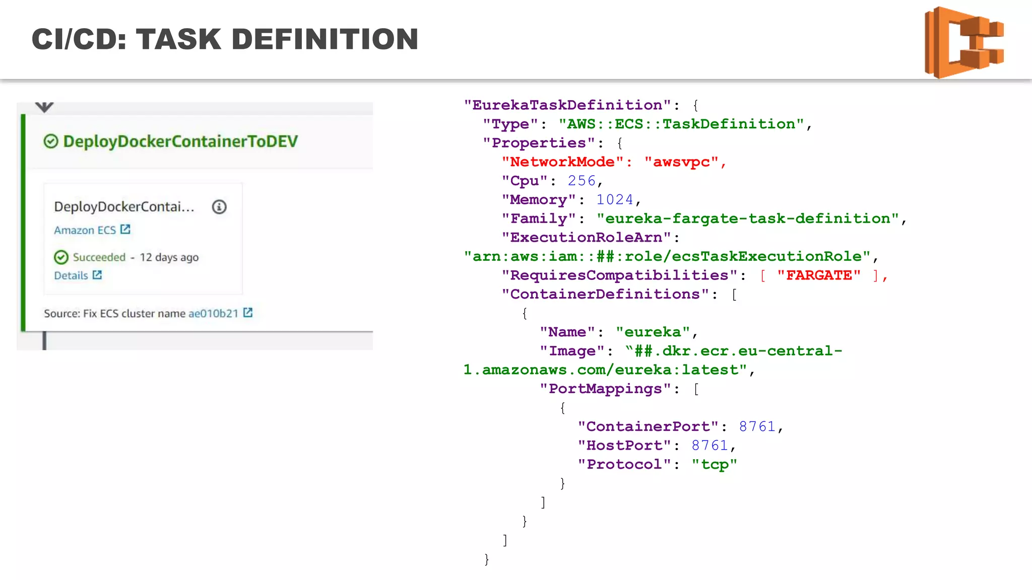Click the "eureka-fargate-task-definition" family value

(x=748, y=219)
